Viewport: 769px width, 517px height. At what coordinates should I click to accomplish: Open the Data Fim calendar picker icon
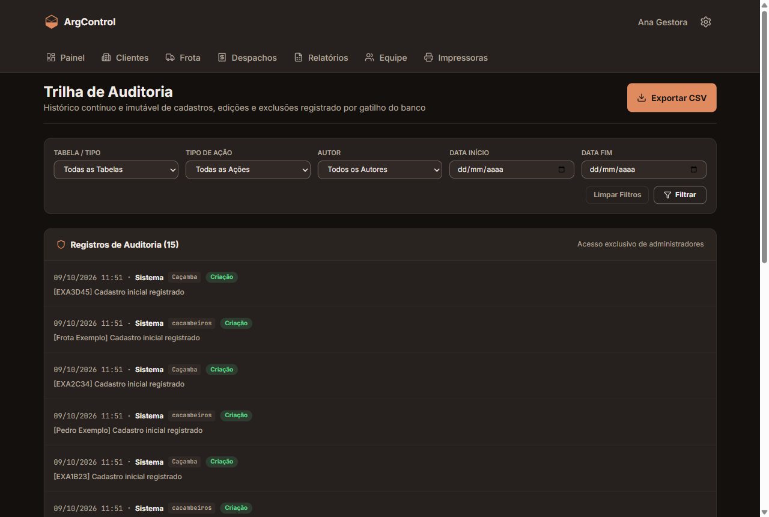click(694, 170)
